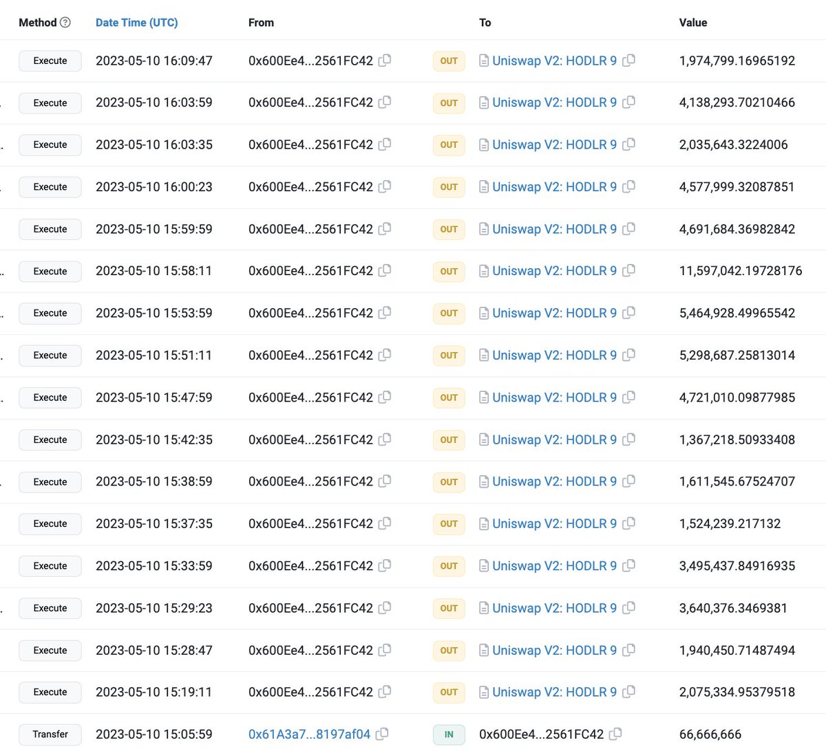Screen dimensions: 826x751
Task: Copy To address in 16:09:47 row
Action: (628, 61)
